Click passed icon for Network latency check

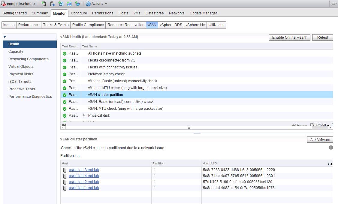click(x=65, y=74)
